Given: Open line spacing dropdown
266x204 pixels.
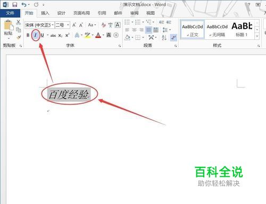Looking at the screenshot, I should (167, 30).
